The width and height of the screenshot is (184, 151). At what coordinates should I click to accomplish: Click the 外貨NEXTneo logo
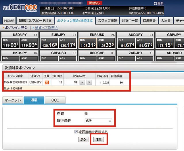pos(18,8)
